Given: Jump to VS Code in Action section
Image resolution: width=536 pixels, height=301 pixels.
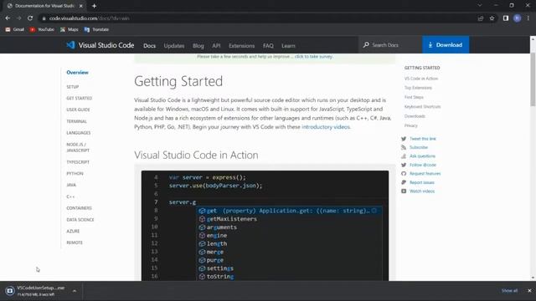Looking at the screenshot, I should [420, 79].
